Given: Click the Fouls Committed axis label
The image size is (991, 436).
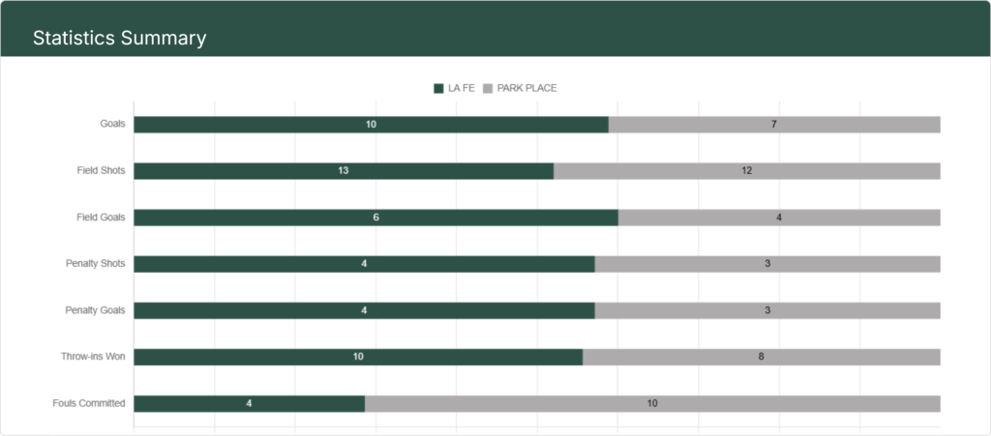Looking at the screenshot, I should 89,403.
